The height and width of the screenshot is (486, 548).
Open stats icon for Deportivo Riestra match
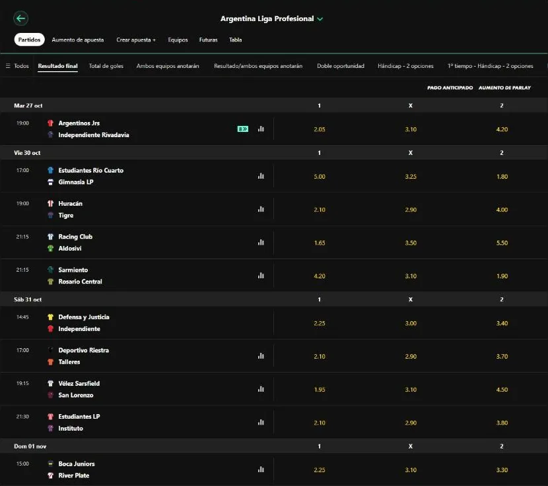[261, 356]
